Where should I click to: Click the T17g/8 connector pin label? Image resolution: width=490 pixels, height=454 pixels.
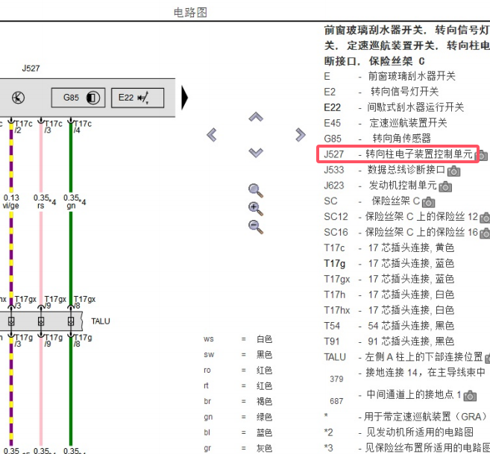coord(83,341)
